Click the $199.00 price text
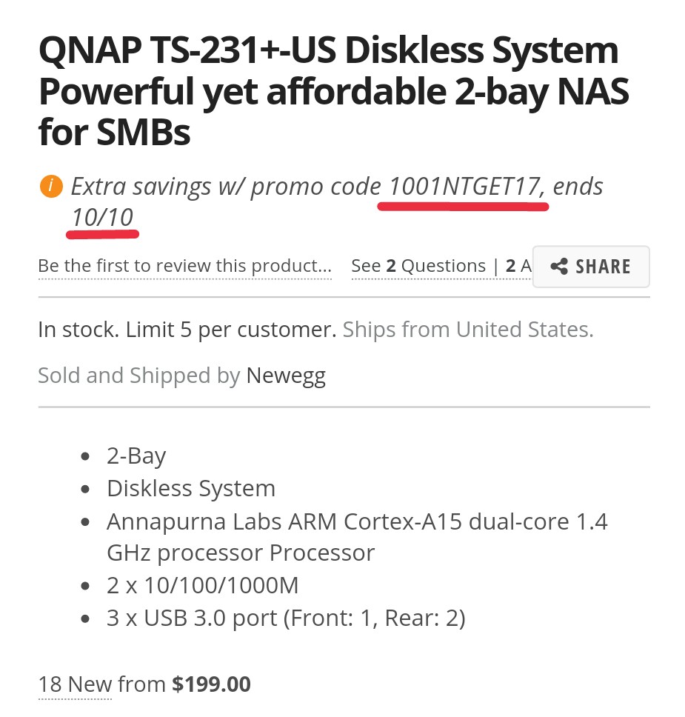The height and width of the screenshot is (717, 685). tap(212, 684)
